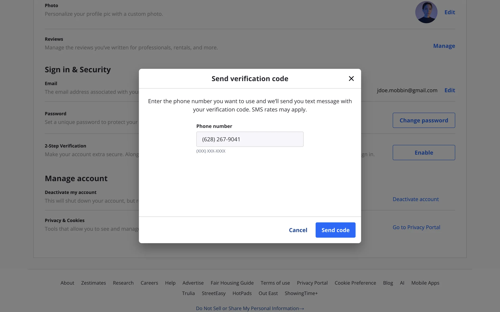The image size is (500, 312).
Task: Edit the account email address
Action: 449,90
